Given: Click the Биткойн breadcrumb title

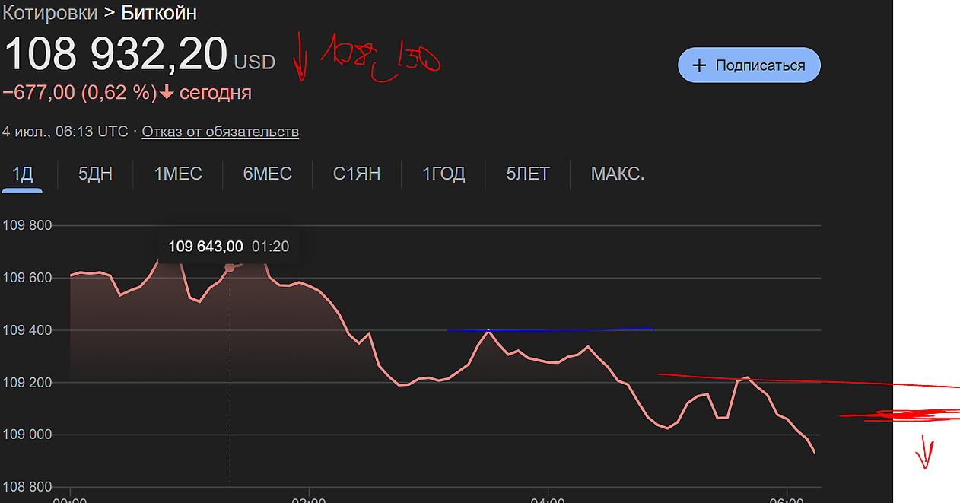Looking at the screenshot, I should point(159,13).
